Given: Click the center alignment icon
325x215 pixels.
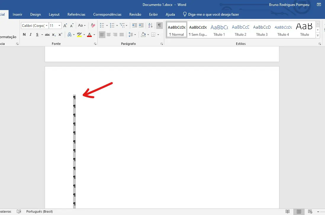Looking at the screenshot, I should click(x=109, y=35).
